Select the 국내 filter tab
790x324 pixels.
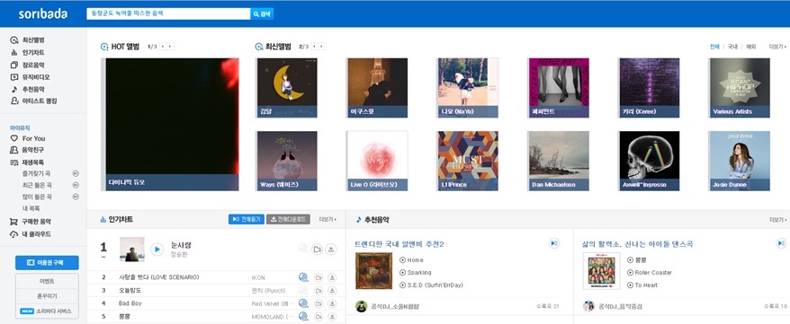click(732, 47)
